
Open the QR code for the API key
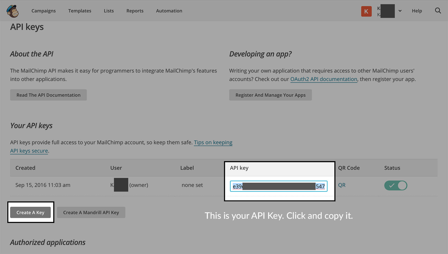(x=342, y=185)
